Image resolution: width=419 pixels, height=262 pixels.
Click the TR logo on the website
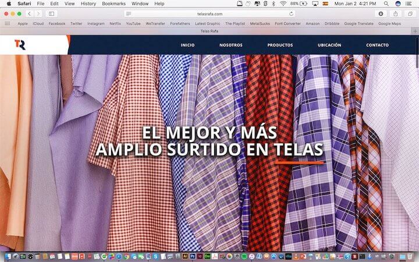coord(20,45)
